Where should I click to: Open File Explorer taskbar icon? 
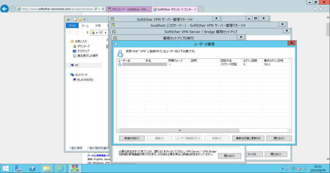(x=47, y=168)
